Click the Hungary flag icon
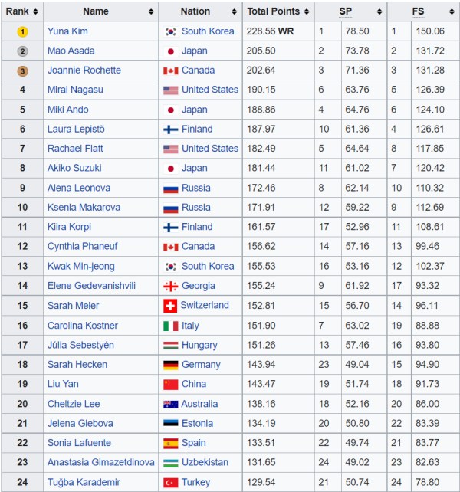The height and width of the screenshot is (492, 460). tap(170, 345)
